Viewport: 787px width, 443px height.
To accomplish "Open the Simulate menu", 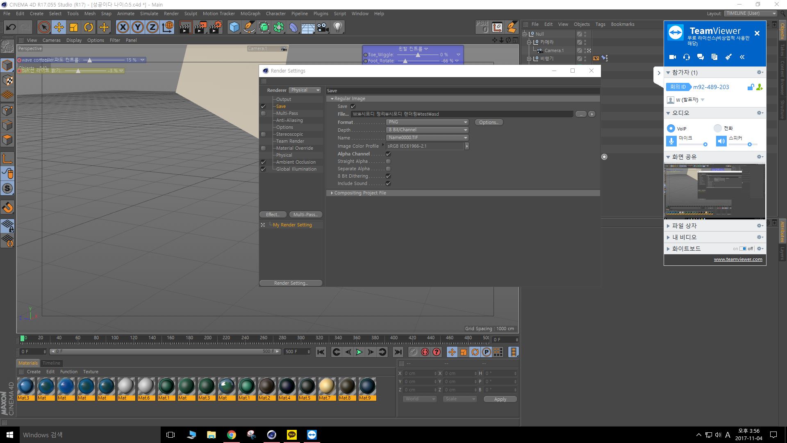I will [149, 13].
